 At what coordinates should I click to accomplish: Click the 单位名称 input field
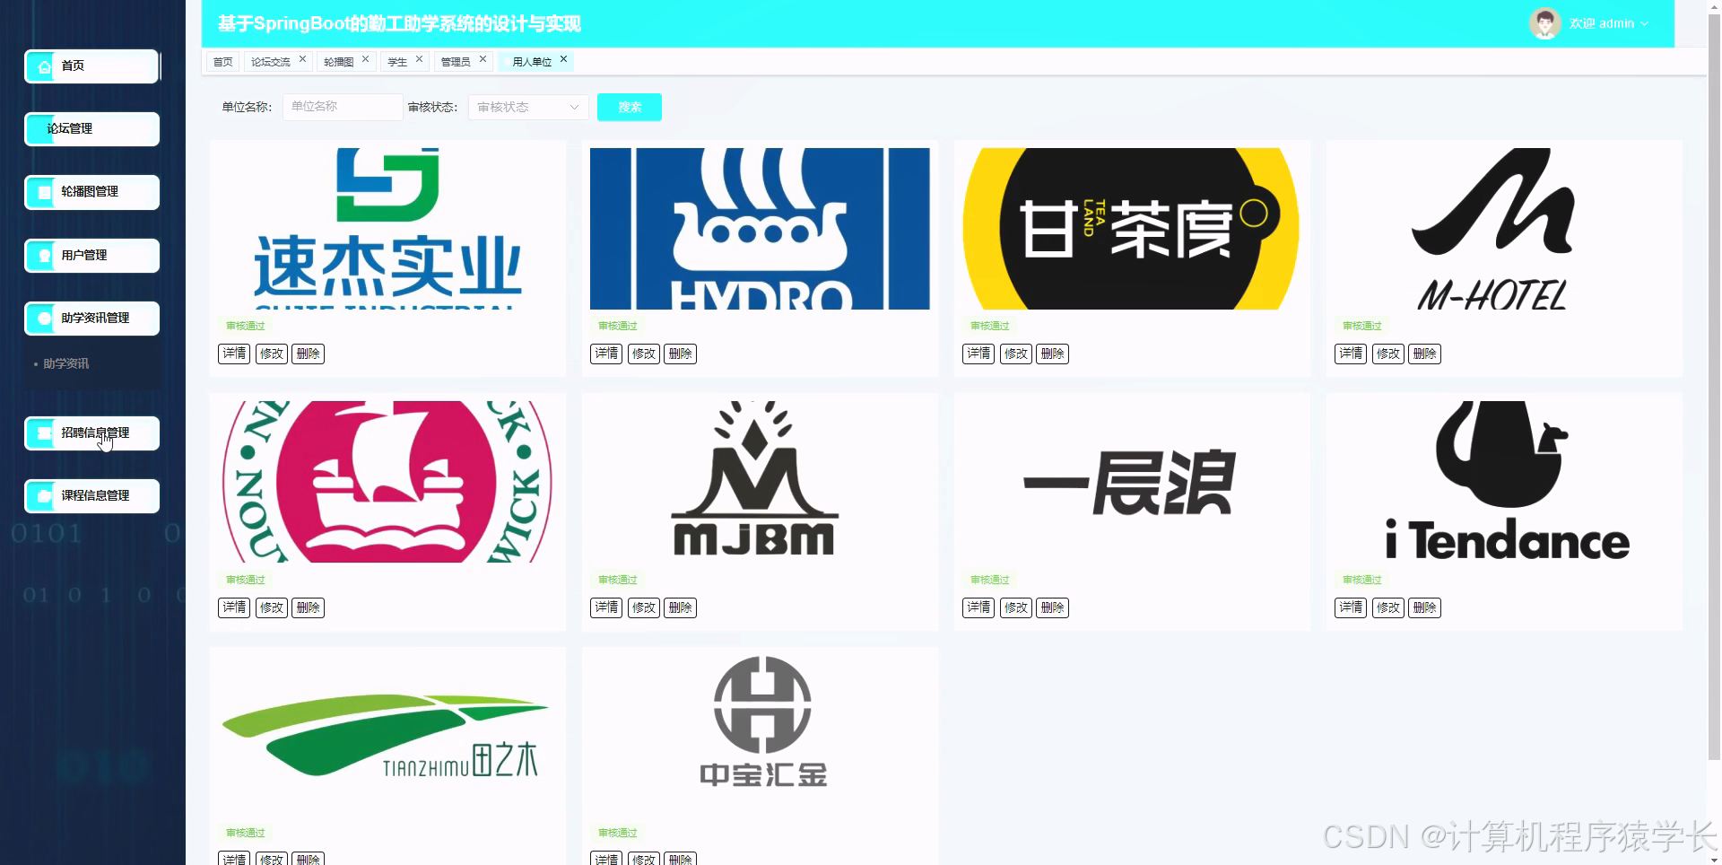[x=342, y=107]
